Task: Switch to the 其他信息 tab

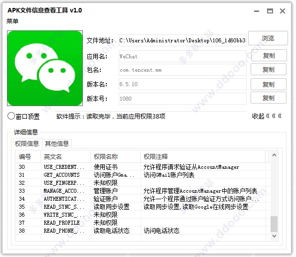Action: 57,144
